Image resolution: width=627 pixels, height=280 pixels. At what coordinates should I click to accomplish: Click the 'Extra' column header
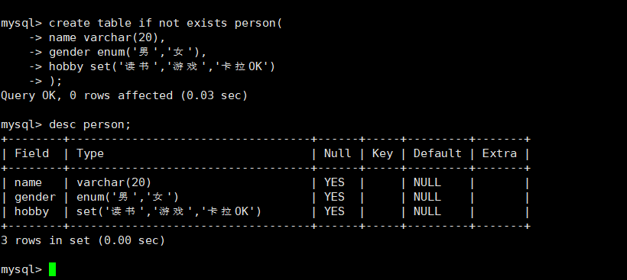point(499,153)
